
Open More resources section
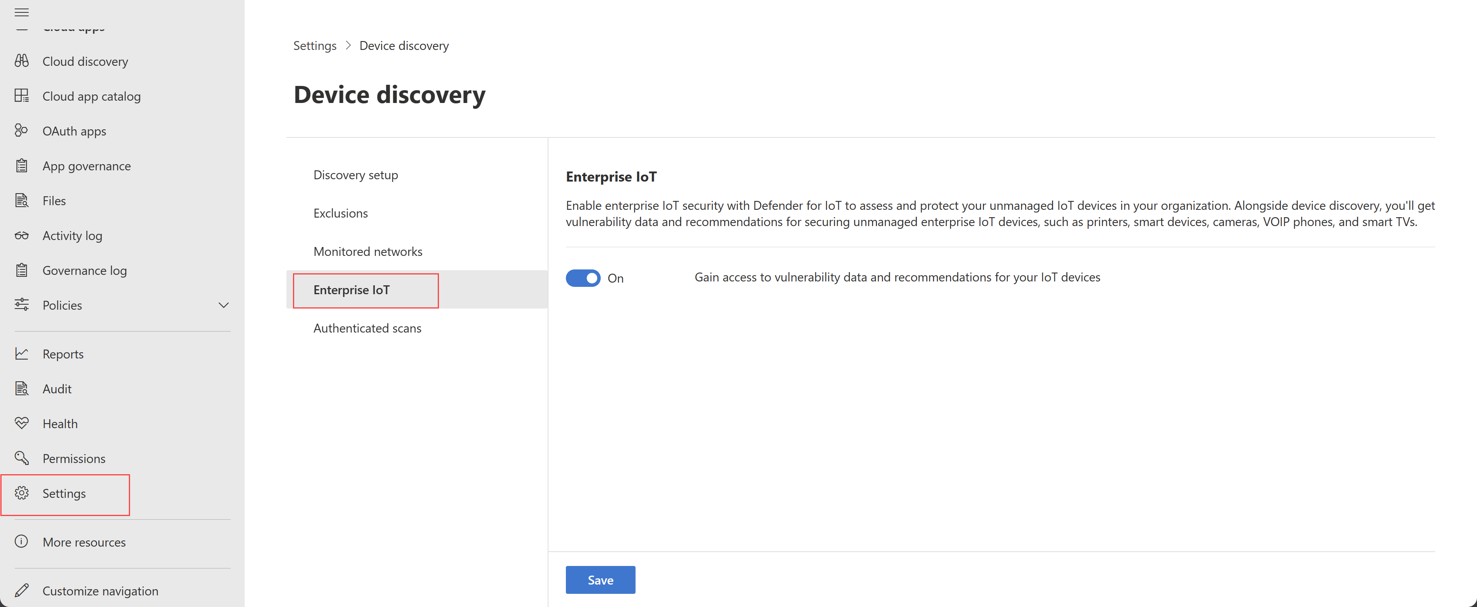[84, 542]
